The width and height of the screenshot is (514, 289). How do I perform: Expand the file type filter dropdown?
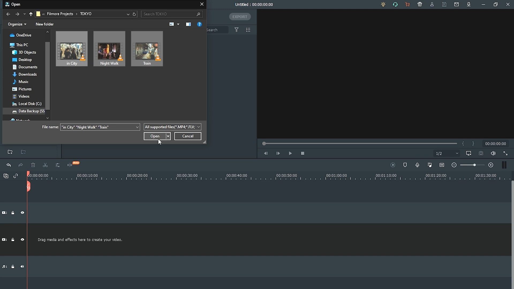(x=198, y=127)
